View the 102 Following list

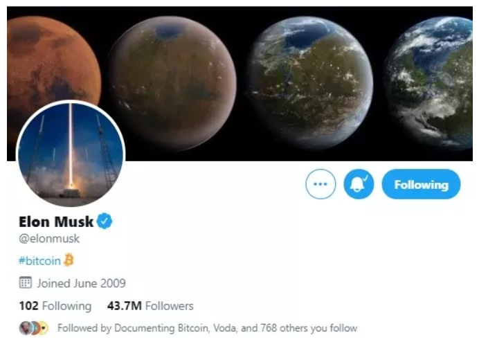(55, 305)
